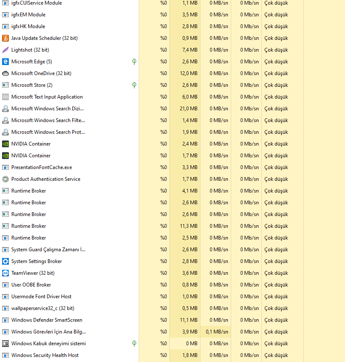Click the TeamViewer icon
This screenshot has width=345, height=362.
tap(5, 273)
